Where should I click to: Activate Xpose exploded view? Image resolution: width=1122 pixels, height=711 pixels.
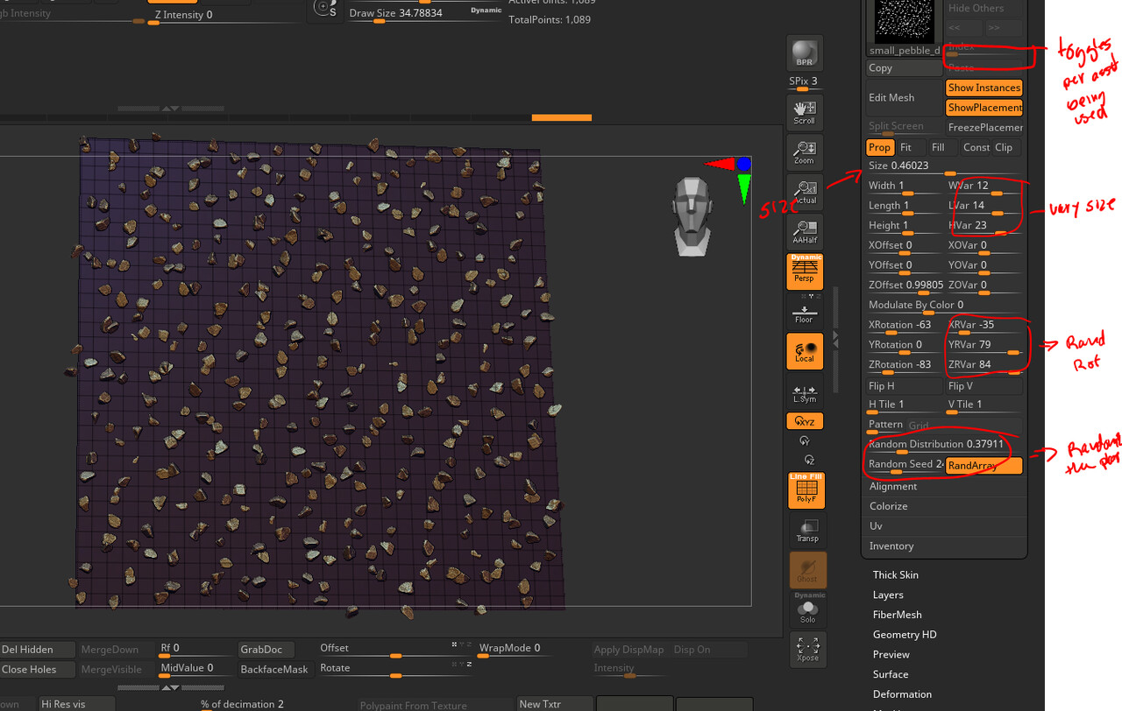pos(807,649)
